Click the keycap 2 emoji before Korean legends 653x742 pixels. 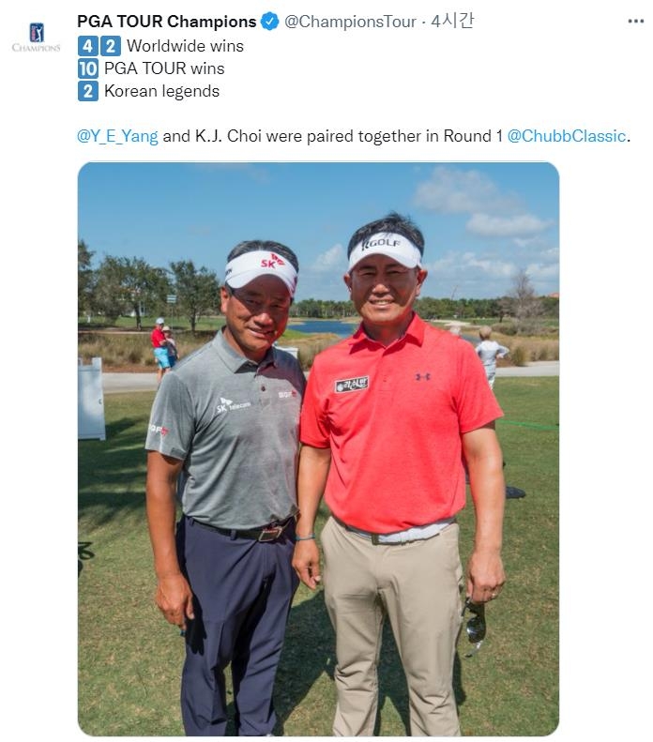[88, 91]
